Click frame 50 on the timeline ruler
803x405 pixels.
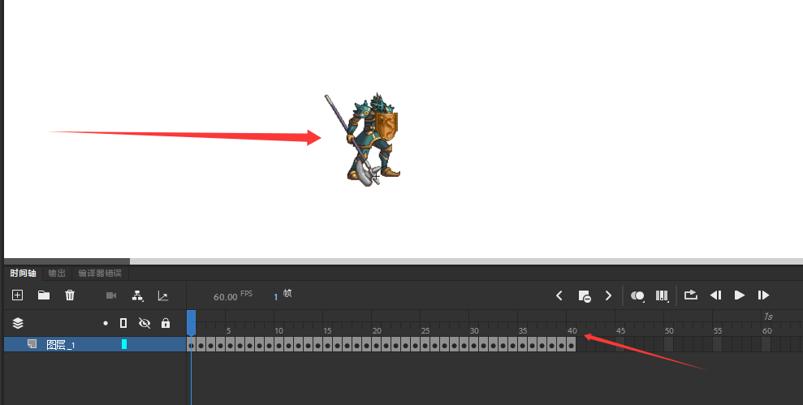[669, 331]
